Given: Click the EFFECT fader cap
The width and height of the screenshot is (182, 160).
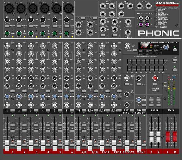Looking at the screenshot, I should (127, 145).
